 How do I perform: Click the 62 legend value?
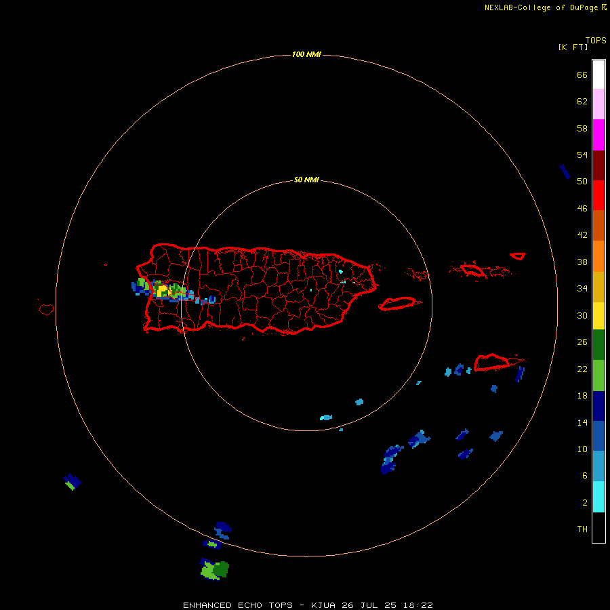[582, 102]
